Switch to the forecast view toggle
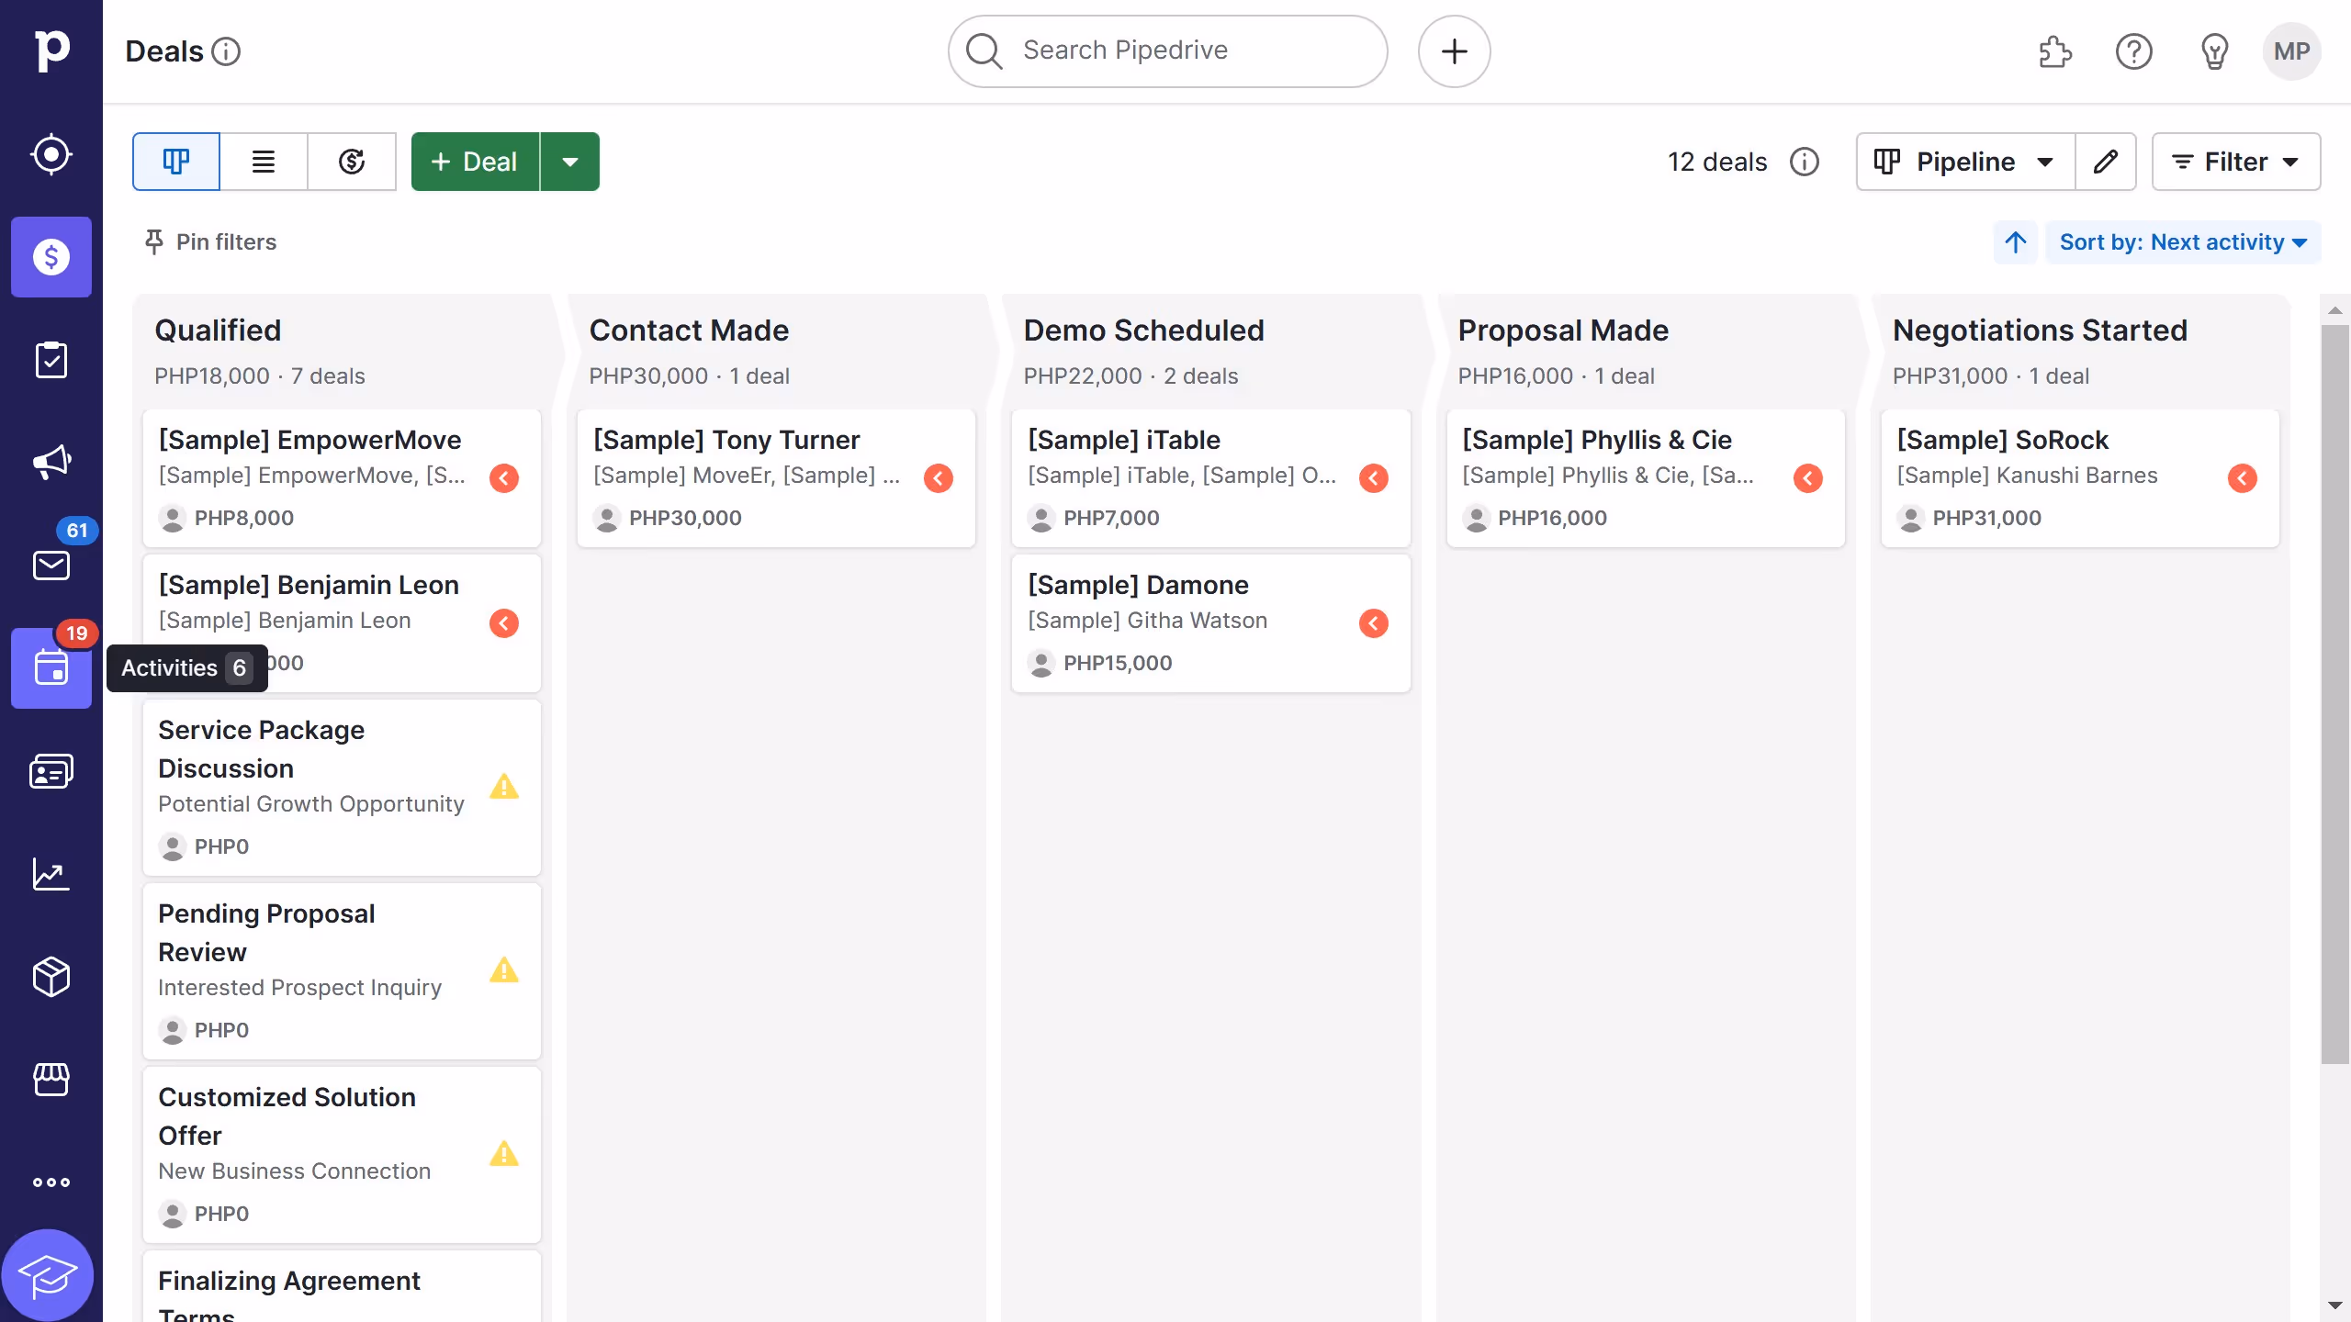This screenshot has width=2351, height=1322. coord(352,162)
